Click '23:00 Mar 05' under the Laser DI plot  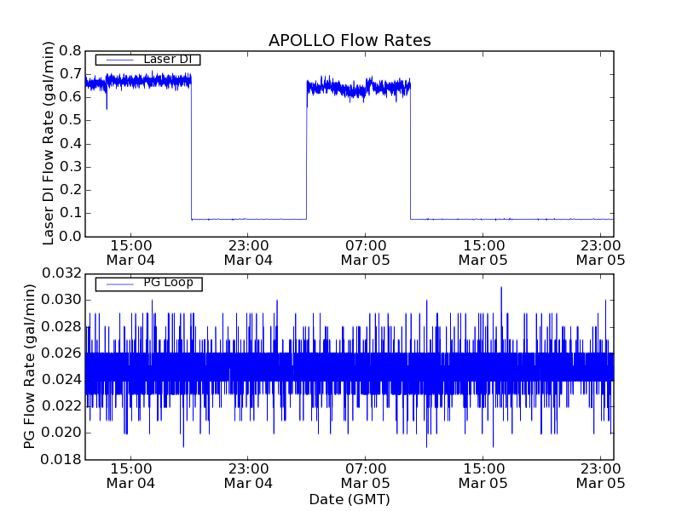pyautogui.click(x=600, y=253)
